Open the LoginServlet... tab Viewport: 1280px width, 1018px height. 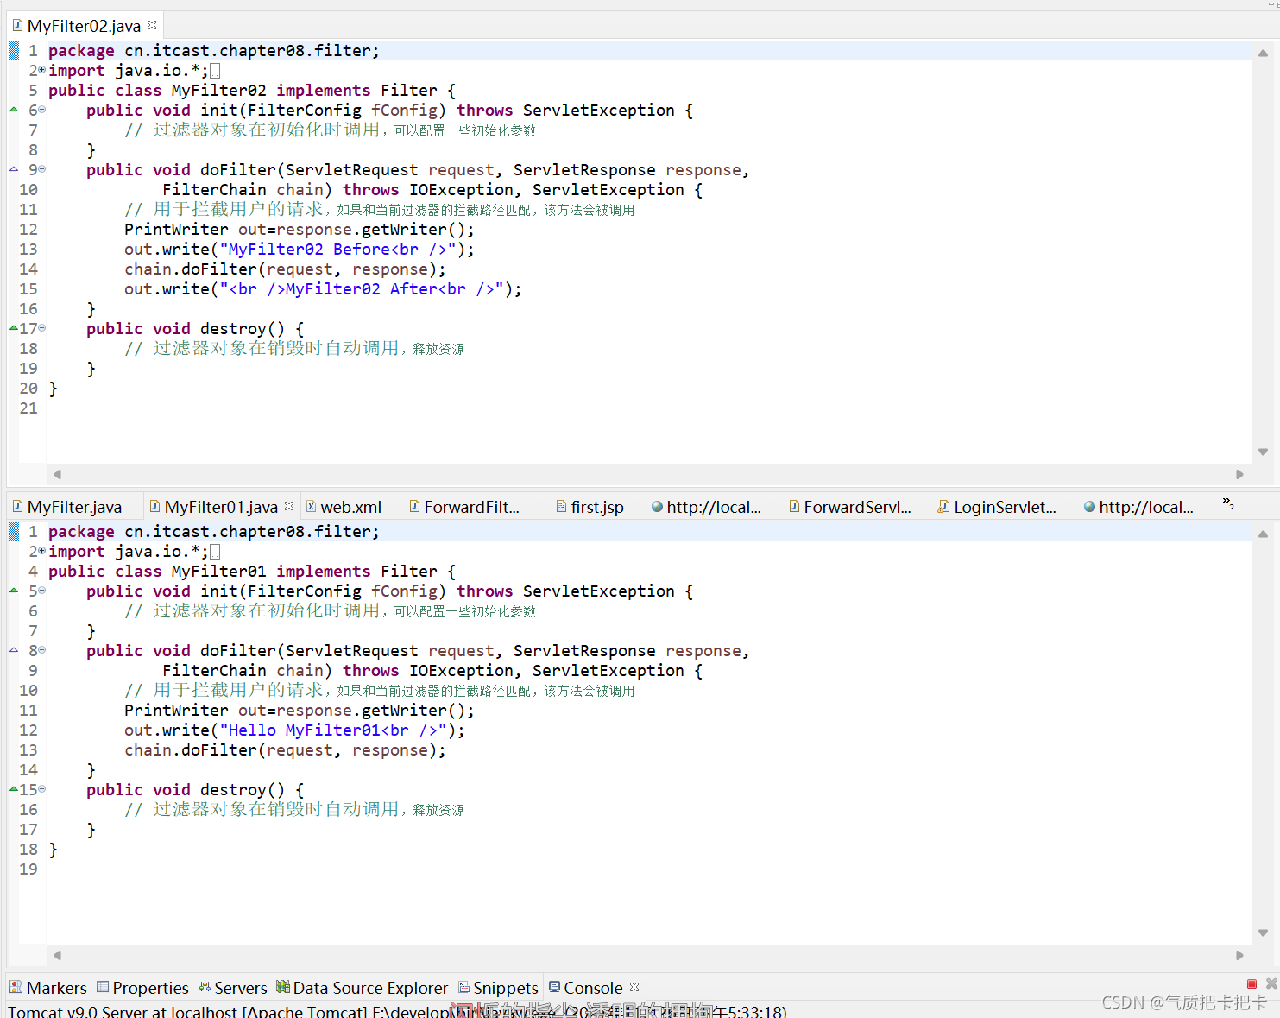pyautogui.click(x=998, y=507)
